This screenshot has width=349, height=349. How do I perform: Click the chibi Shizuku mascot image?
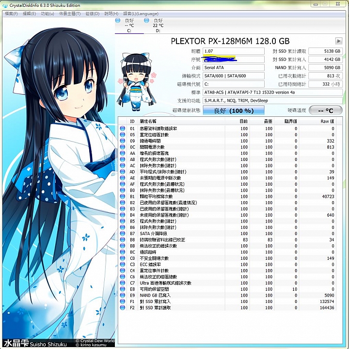(x=137, y=82)
